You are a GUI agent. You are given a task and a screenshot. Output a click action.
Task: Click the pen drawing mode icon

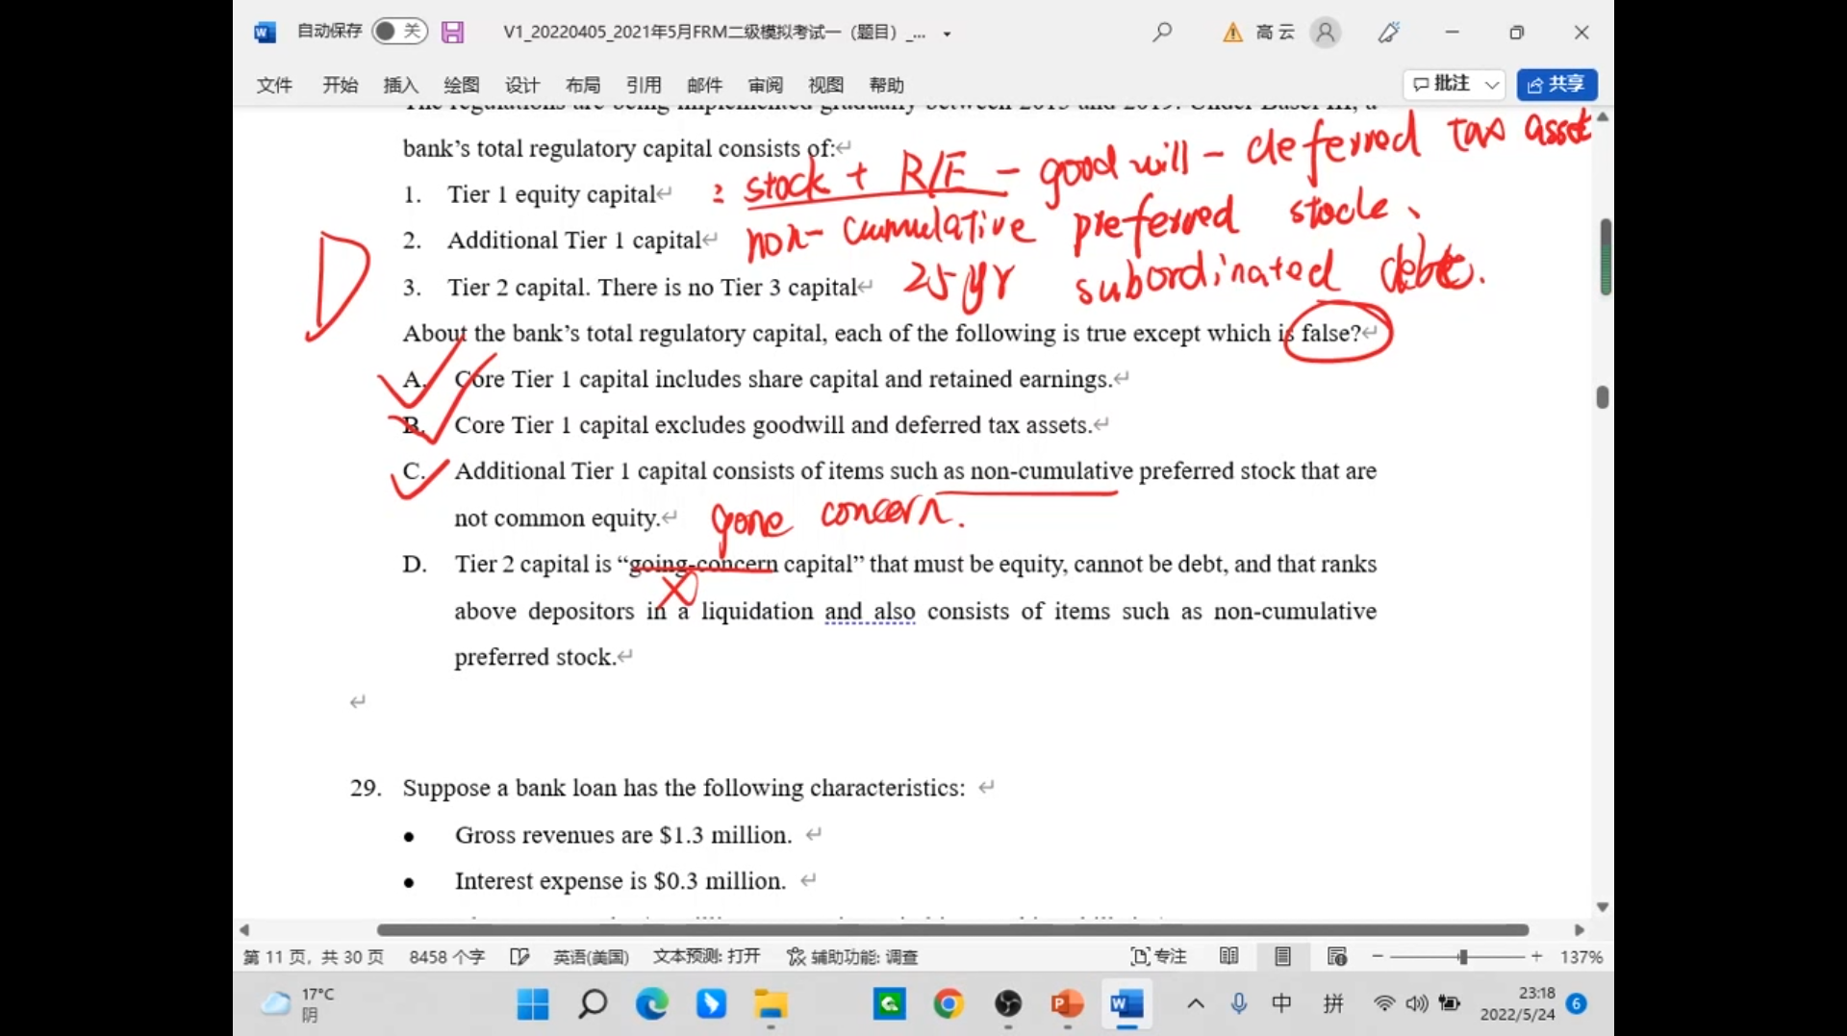point(1388,33)
